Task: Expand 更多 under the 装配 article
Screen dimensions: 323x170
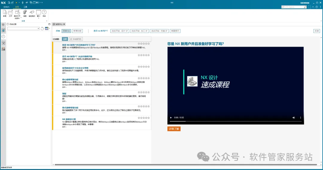Action: click(x=64, y=101)
